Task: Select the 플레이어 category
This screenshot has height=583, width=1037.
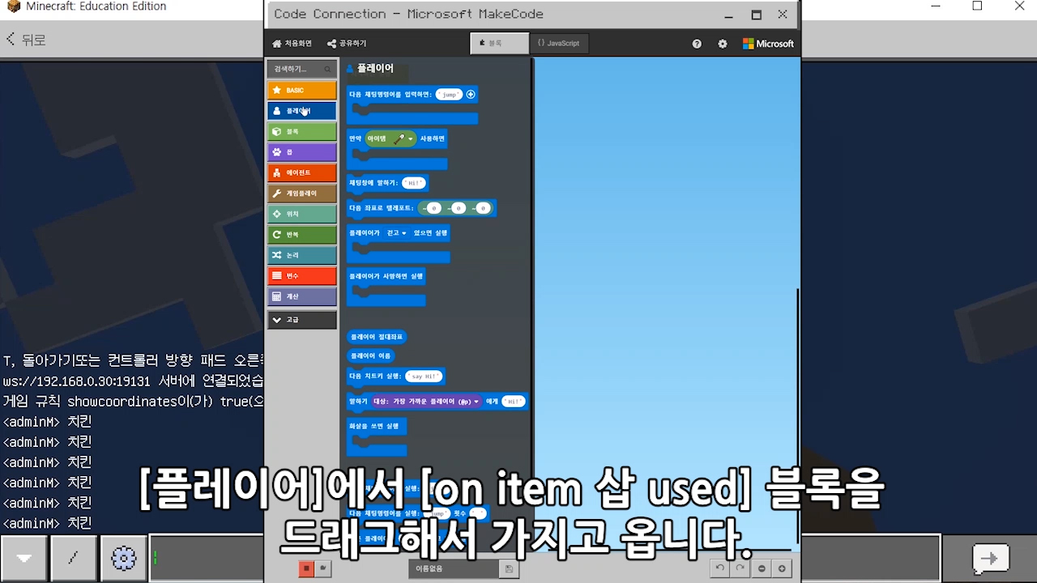Action: click(301, 111)
